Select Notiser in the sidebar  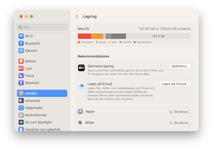(30, 61)
